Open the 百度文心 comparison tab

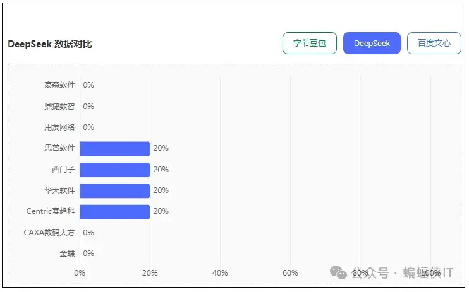coord(434,44)
